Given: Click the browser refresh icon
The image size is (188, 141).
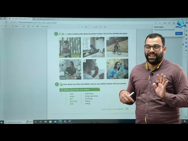Looking at the screenshot, I should click(x=6, y=22).
